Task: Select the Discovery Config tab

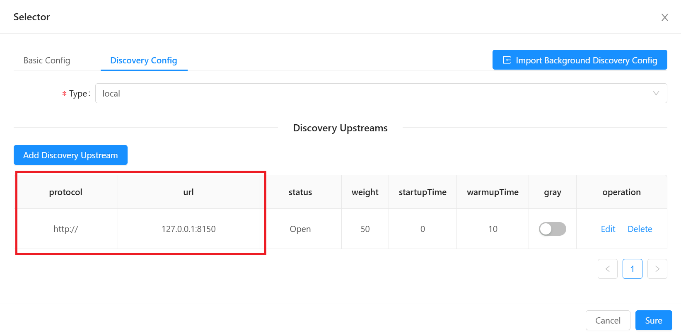Action: (143, 60)
